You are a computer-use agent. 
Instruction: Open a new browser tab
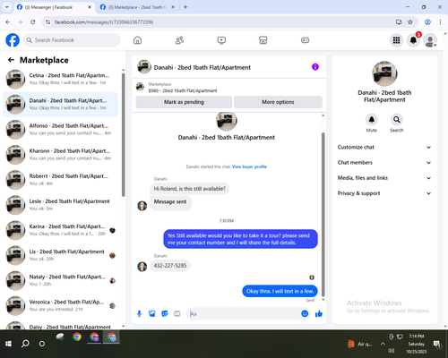[185, 7]
